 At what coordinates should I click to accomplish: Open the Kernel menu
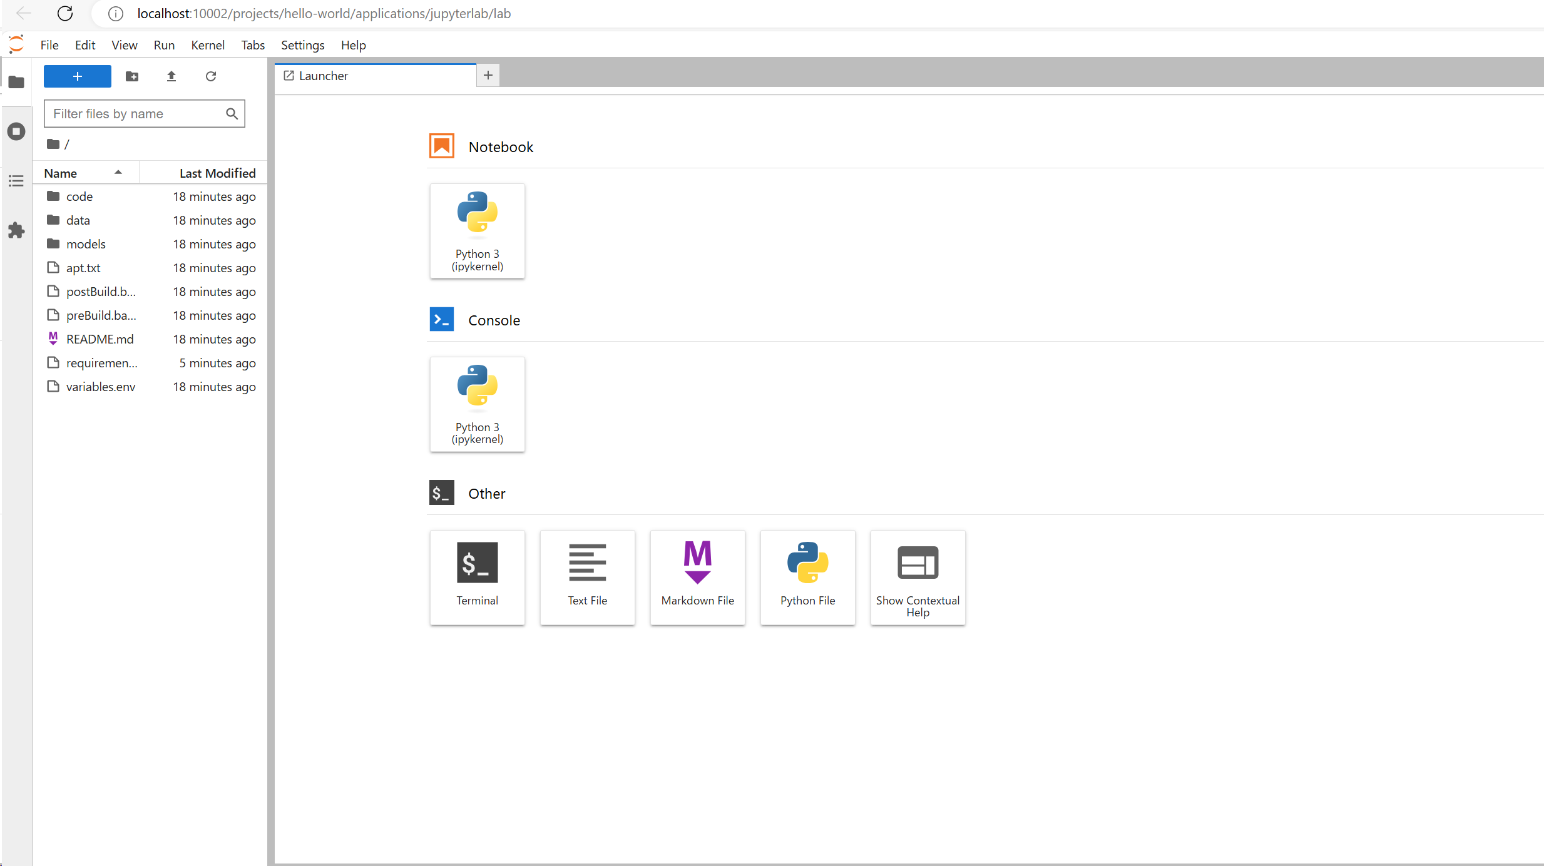click(207, 45)
